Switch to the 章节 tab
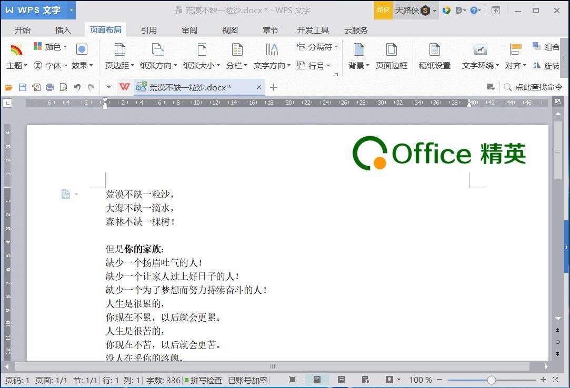570x388 pixels. pyautogui.click(x=270, y=30)
